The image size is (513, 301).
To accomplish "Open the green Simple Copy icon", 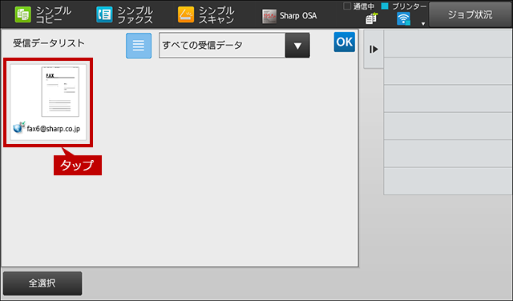I will [23, 14].
